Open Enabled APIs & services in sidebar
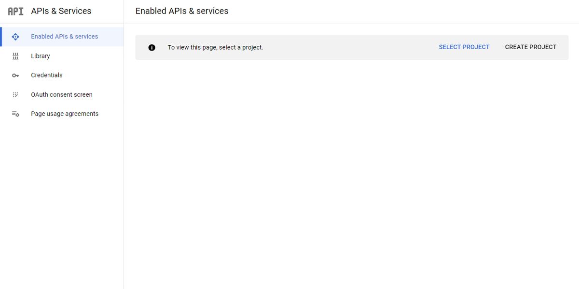This screenshot has width=579, height=289. 62,37
